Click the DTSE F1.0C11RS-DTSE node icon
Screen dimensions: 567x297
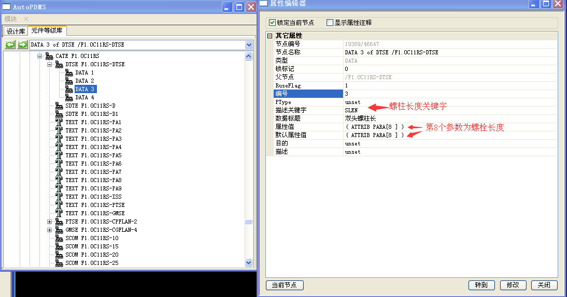tap(59, 64)
